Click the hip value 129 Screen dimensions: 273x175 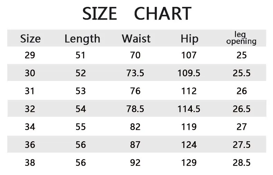click(189, 163)
